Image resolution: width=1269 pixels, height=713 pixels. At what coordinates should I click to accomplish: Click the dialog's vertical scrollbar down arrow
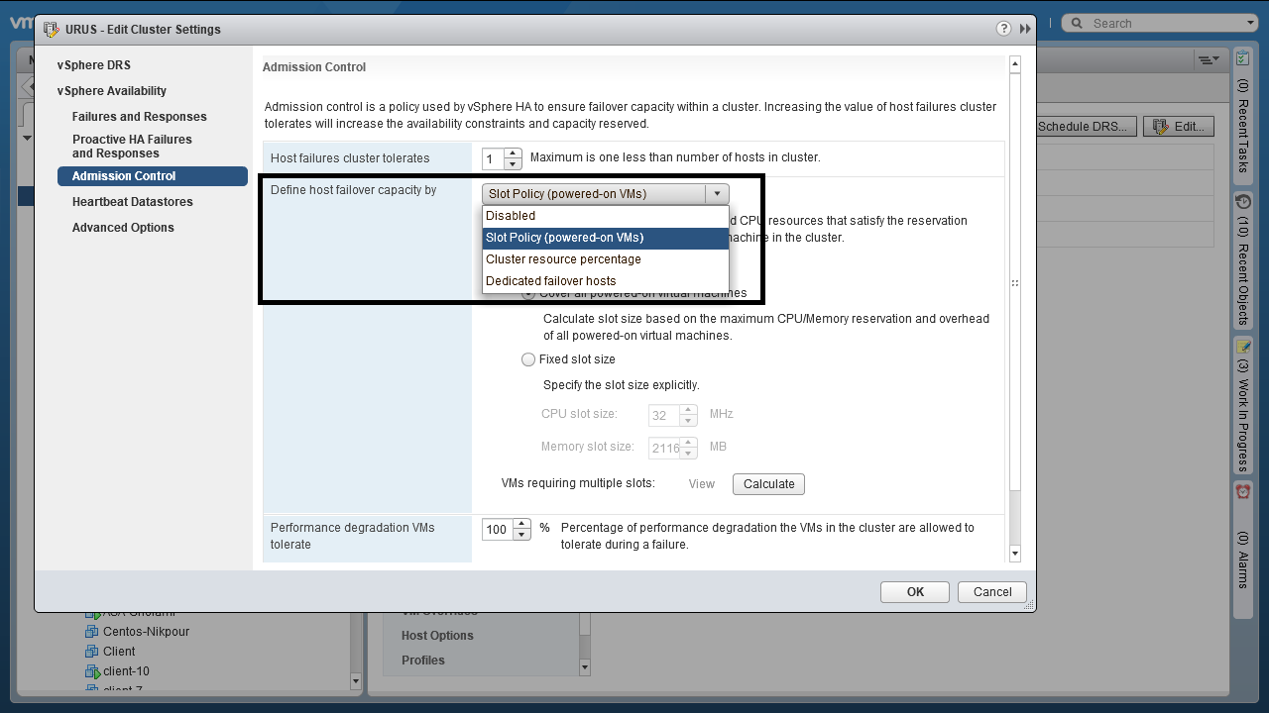[x=1015, y=555]
